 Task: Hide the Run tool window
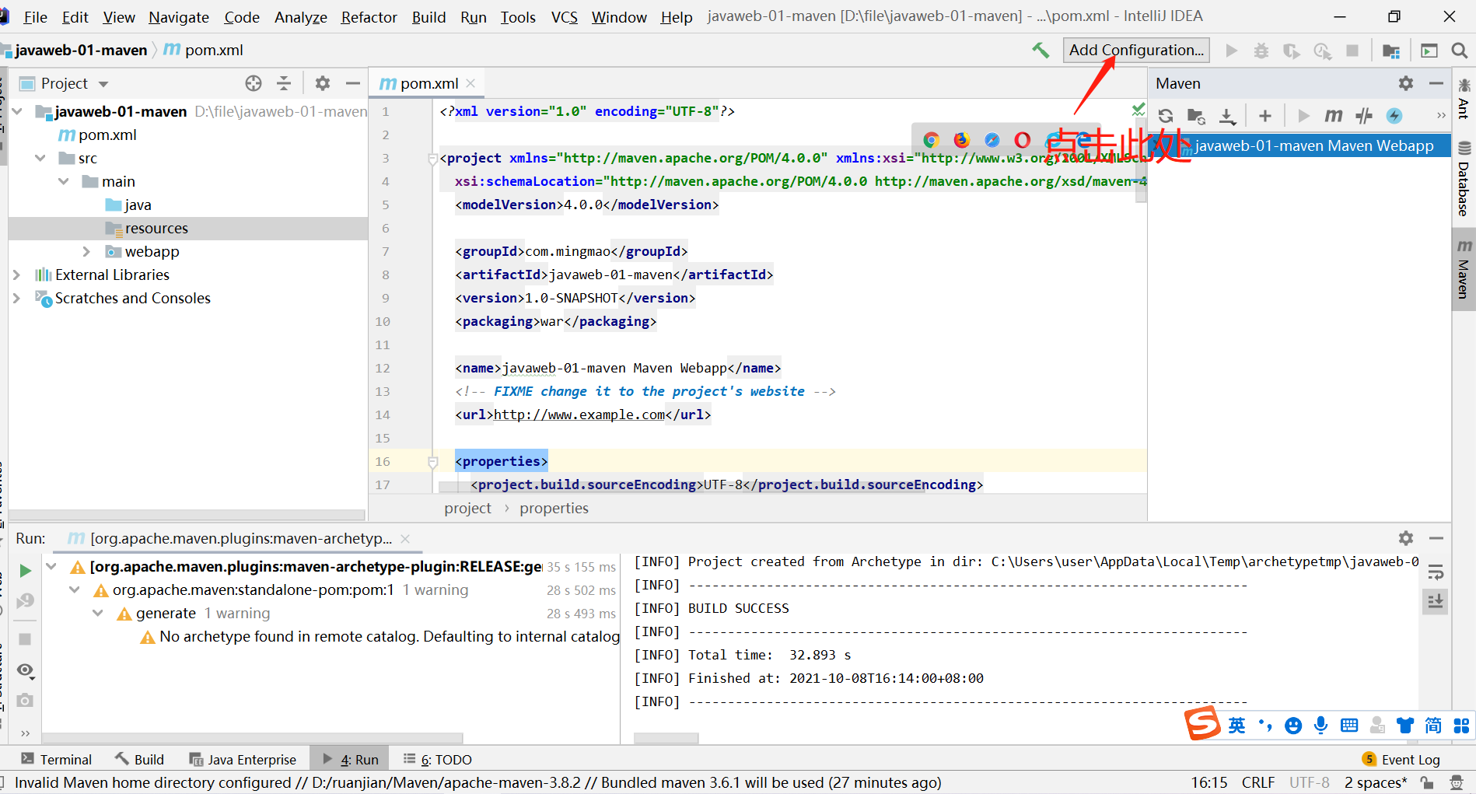click(1436, 538)
